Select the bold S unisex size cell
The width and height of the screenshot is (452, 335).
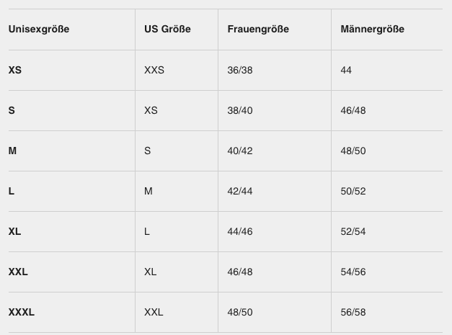(x=12, y=111)
